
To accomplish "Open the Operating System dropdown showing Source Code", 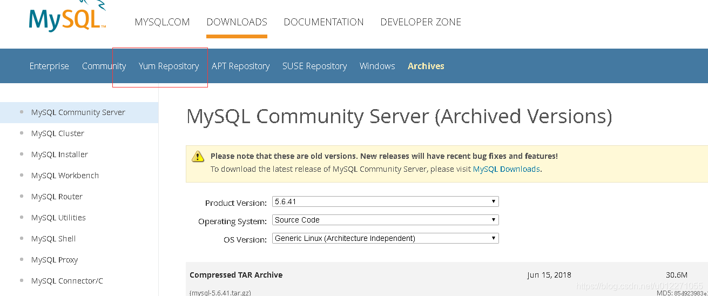I will (386, 220).
